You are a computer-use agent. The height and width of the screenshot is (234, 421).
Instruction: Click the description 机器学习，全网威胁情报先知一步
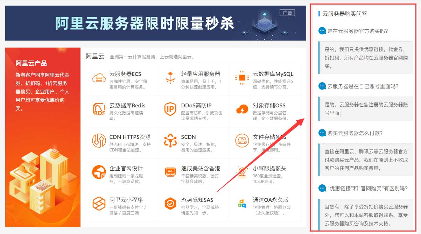click(x=200, y=210)
